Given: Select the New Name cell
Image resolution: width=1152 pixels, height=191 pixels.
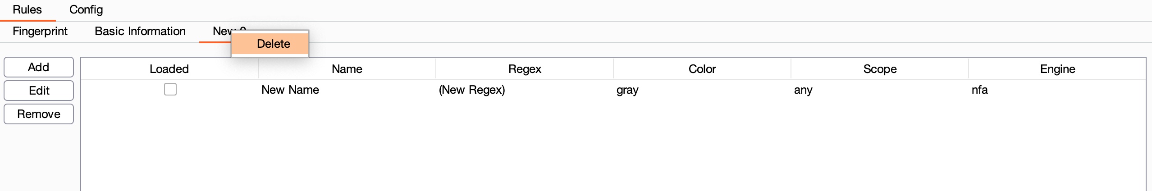Looking at the screenshot, I should [290, 90].
